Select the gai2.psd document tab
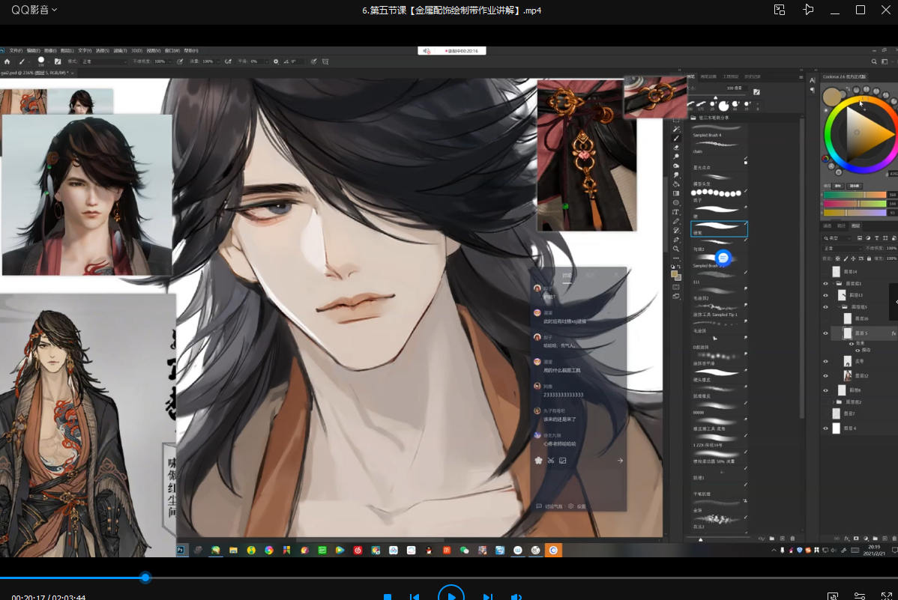This screenshot has width=898, height=600. (34, 73)
